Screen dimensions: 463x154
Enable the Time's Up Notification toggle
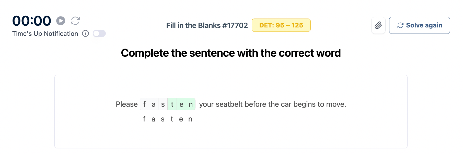click(x=99, y=34)
